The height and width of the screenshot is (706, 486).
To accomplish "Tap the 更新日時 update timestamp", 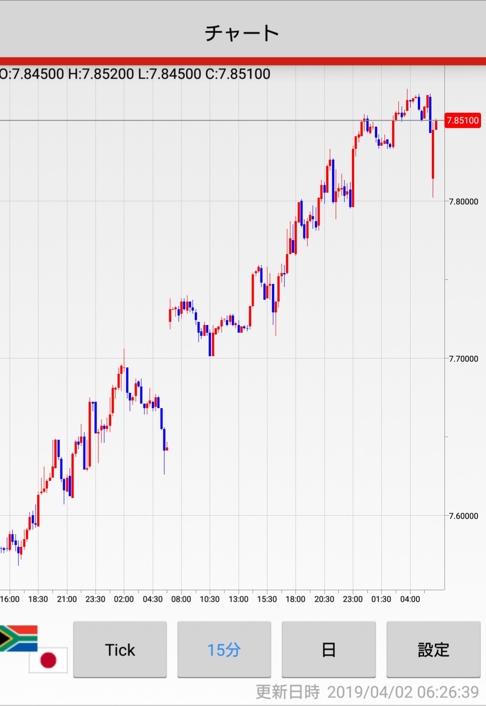I will (x=367, y=692).
